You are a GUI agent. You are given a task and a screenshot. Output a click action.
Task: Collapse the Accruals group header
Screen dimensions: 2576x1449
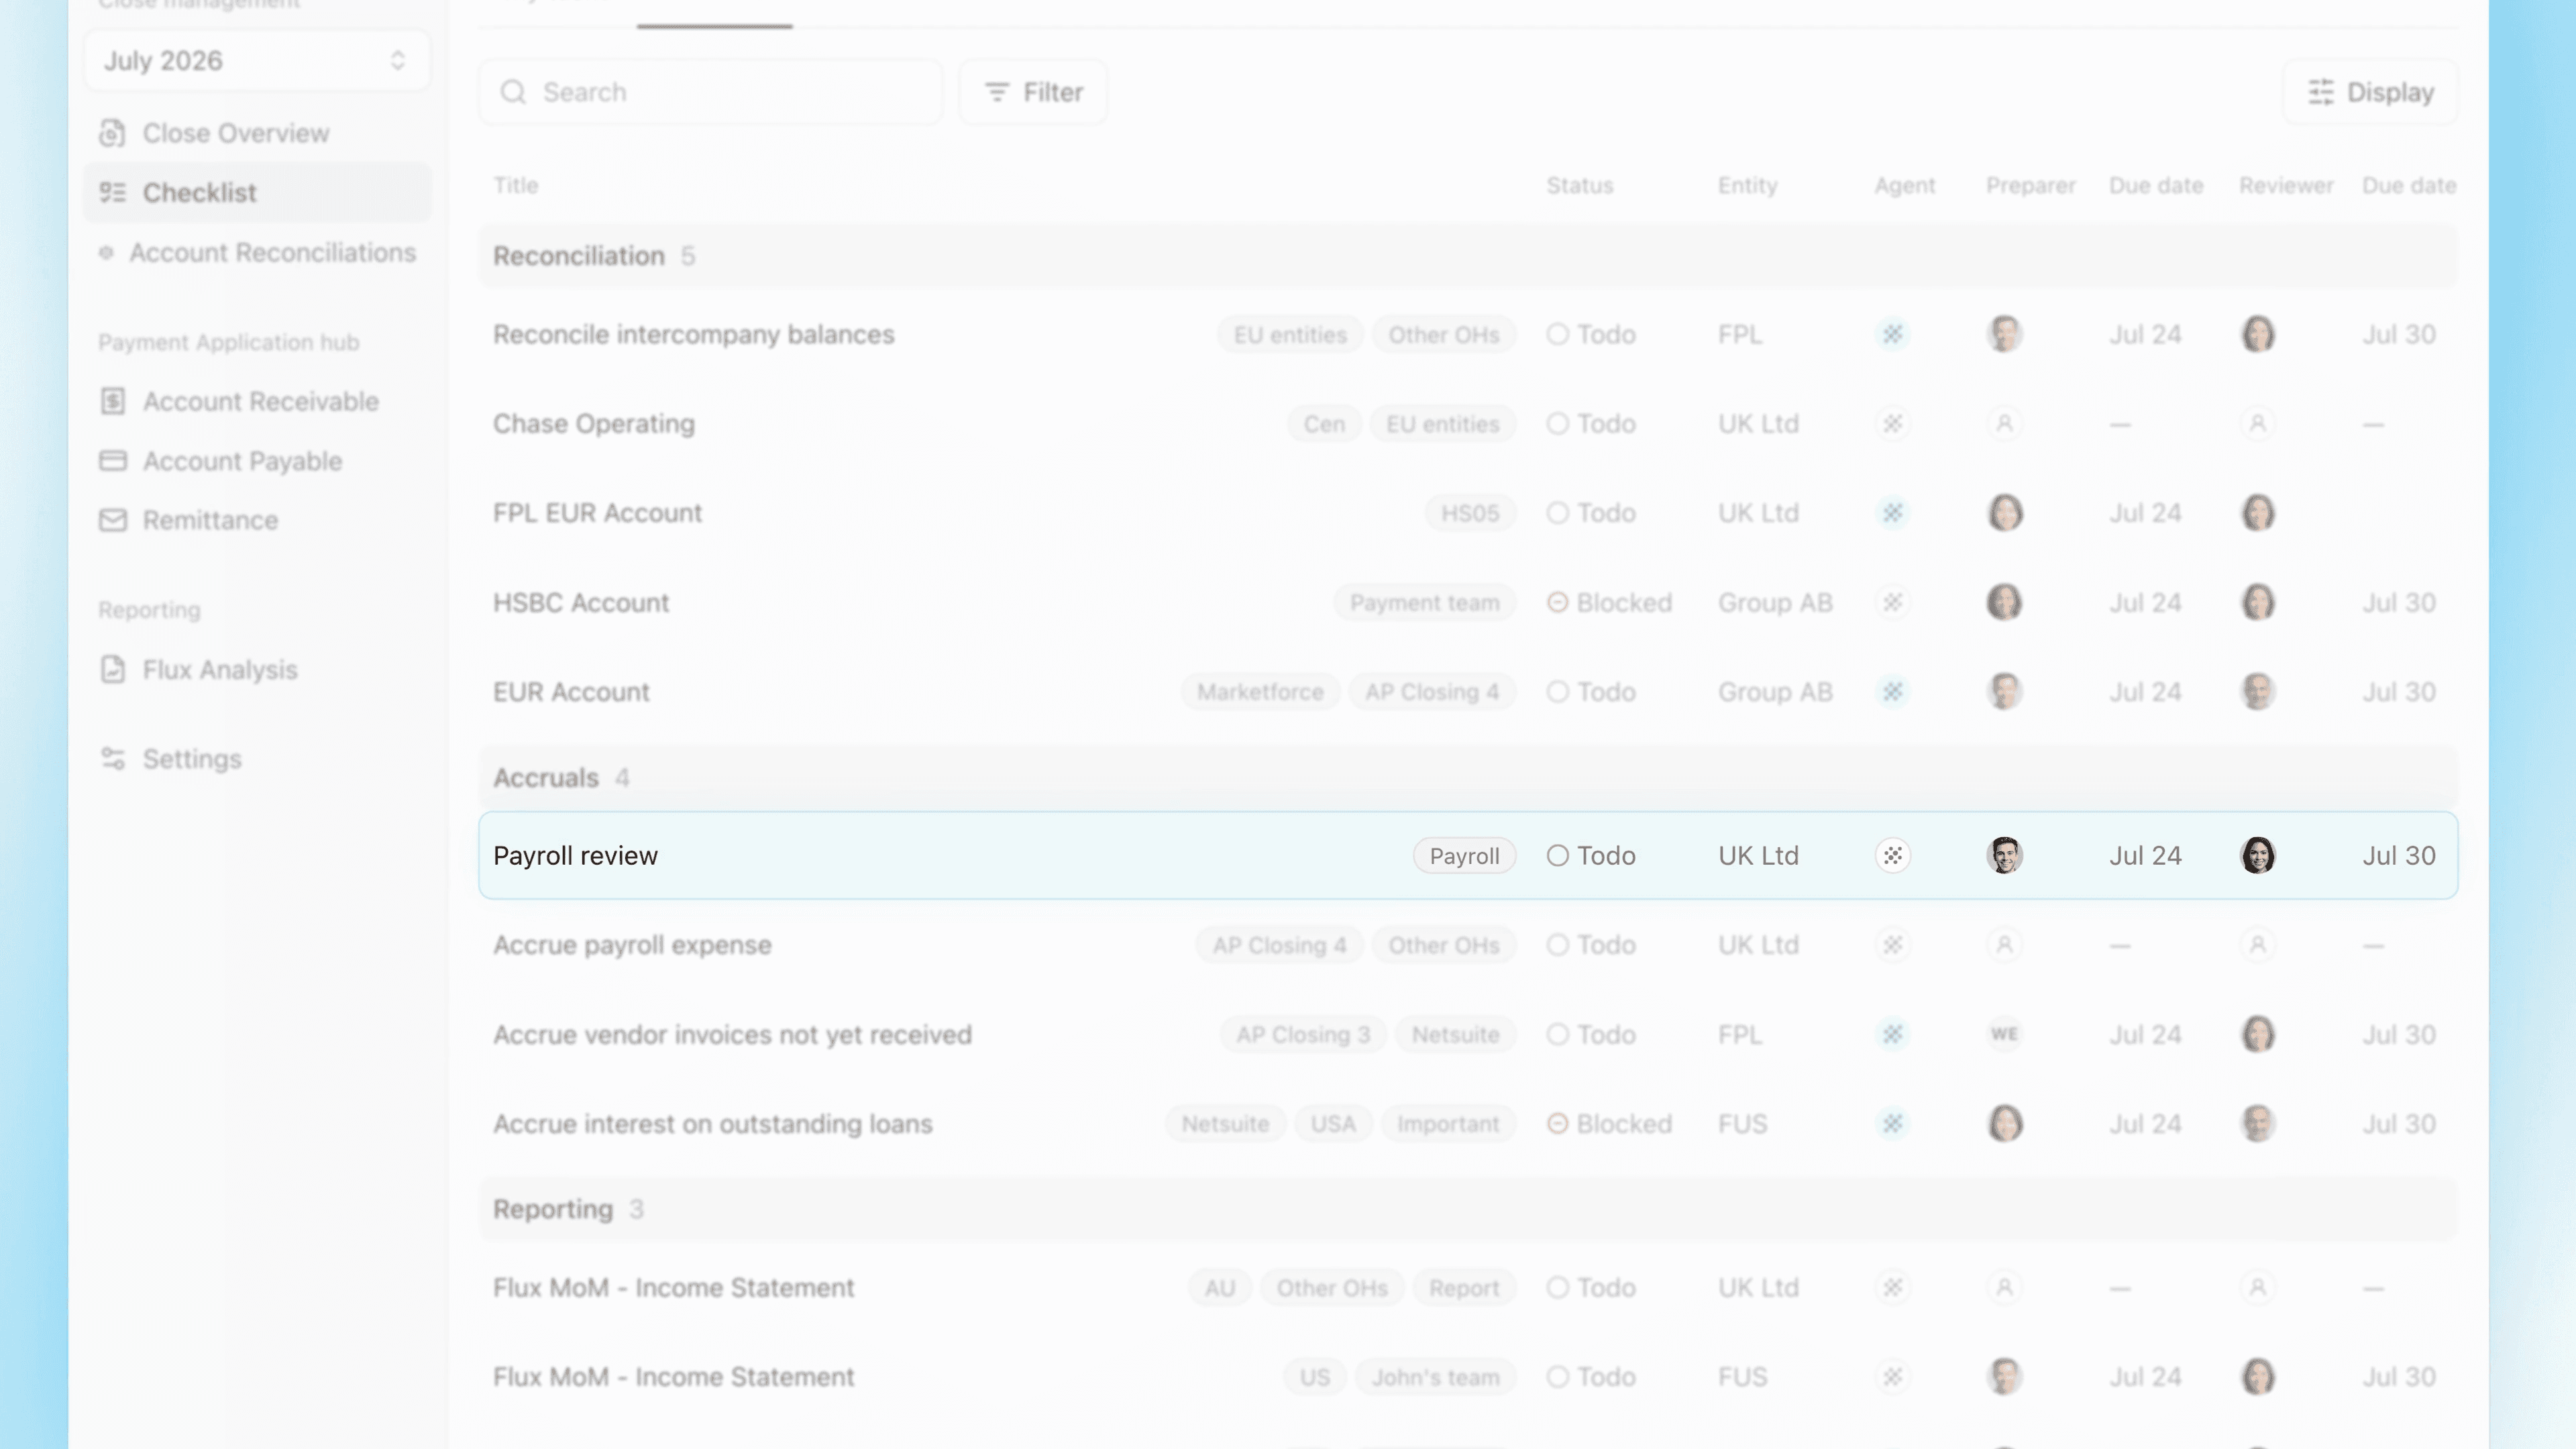click(1468, 777)
